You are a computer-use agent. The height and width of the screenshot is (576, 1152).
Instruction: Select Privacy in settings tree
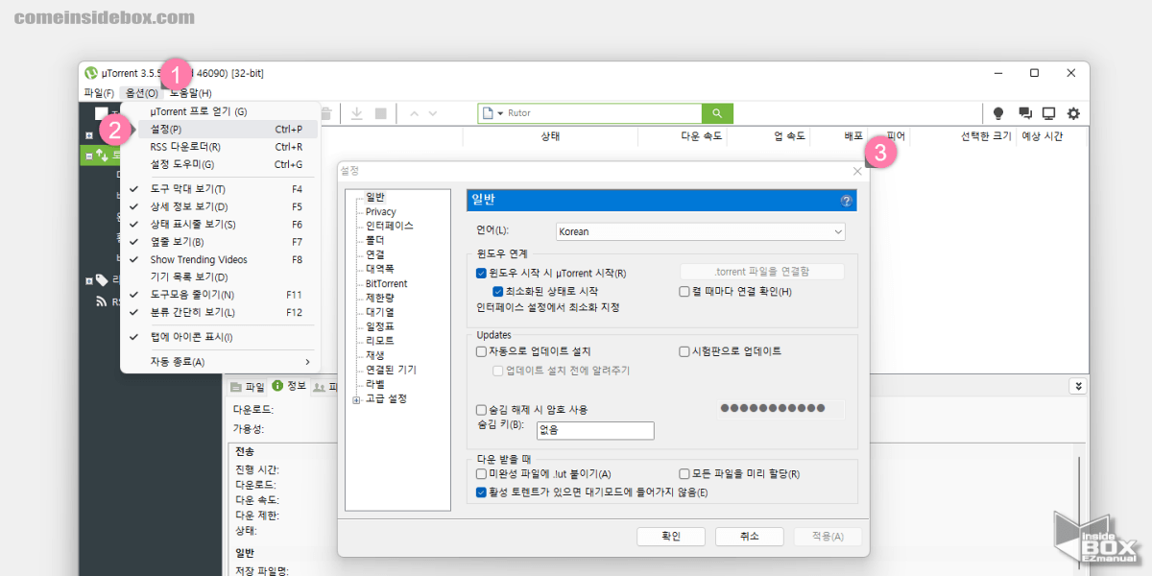click(x=380, y=211)
